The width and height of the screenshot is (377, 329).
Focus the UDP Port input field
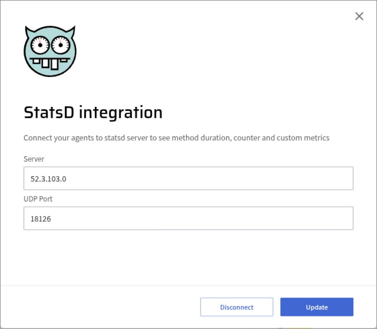click(x=188, y=219)
